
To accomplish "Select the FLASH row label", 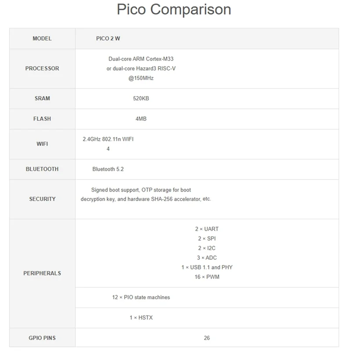I will [x=42, y=119].
